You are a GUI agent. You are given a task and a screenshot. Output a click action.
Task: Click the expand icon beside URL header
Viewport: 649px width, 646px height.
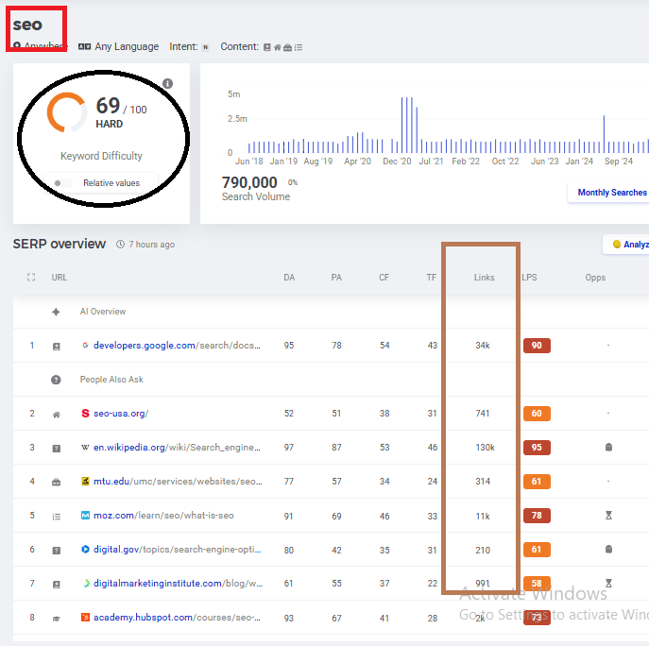[x=31, y=278]
